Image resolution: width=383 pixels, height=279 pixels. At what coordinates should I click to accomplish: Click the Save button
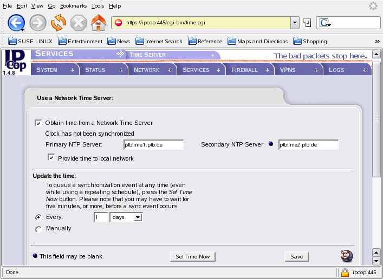tap(296, 256)
